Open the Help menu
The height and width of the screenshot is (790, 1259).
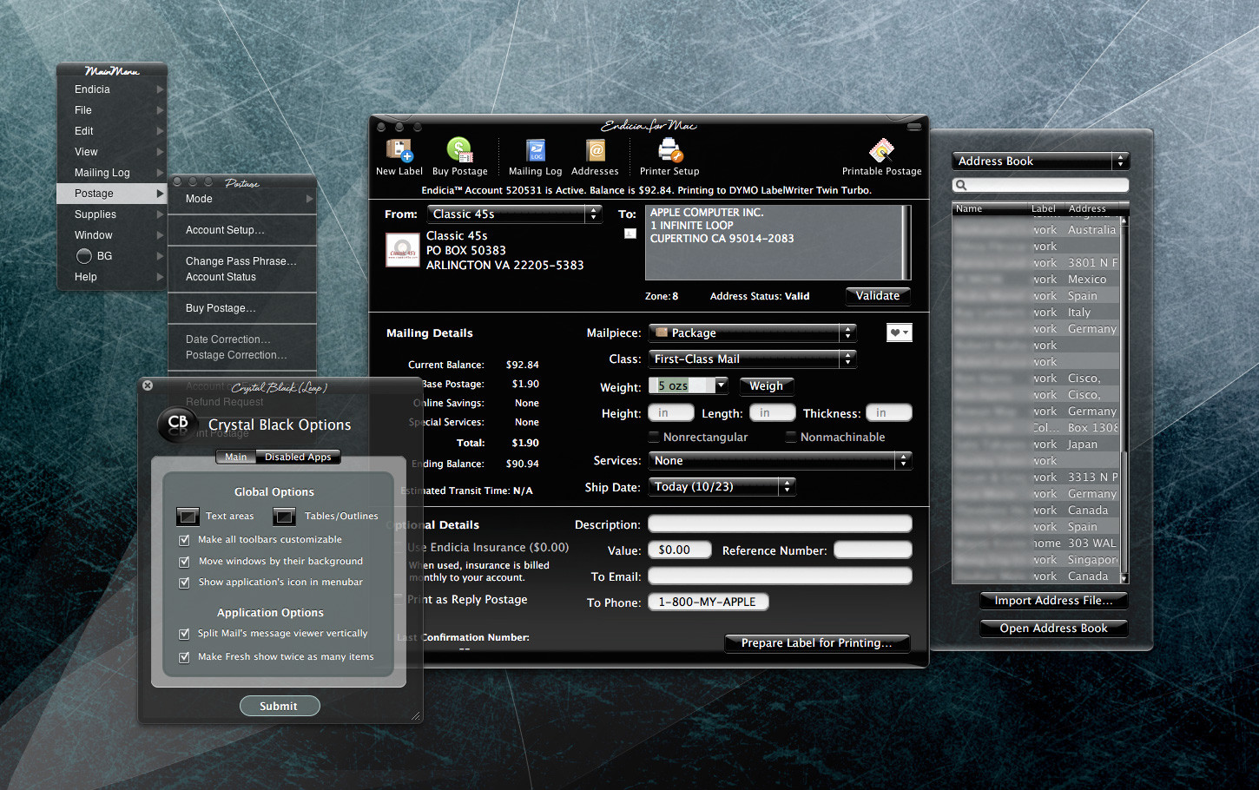click(112, 277)
